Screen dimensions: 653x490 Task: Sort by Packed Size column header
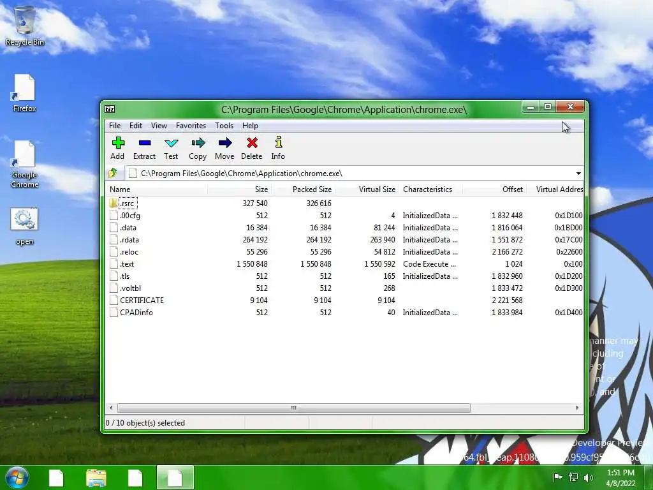pyautogui.click(x=303, y=189)
